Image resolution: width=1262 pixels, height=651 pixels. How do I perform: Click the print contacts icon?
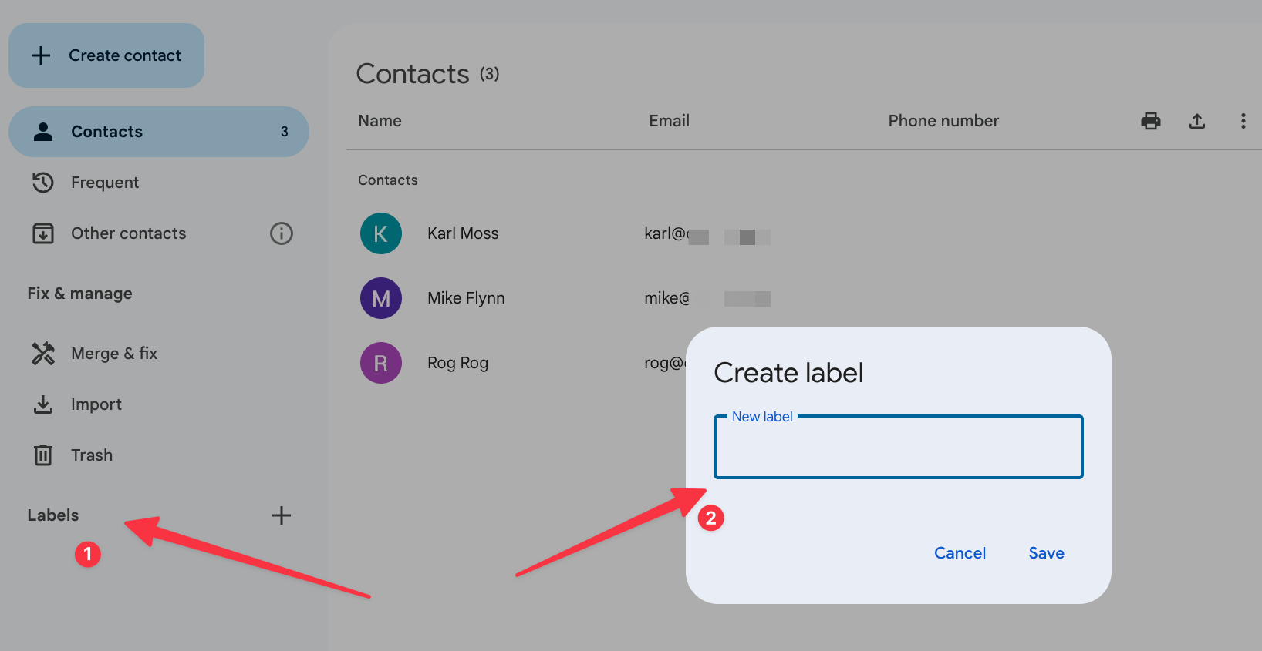pos(1150,121)
